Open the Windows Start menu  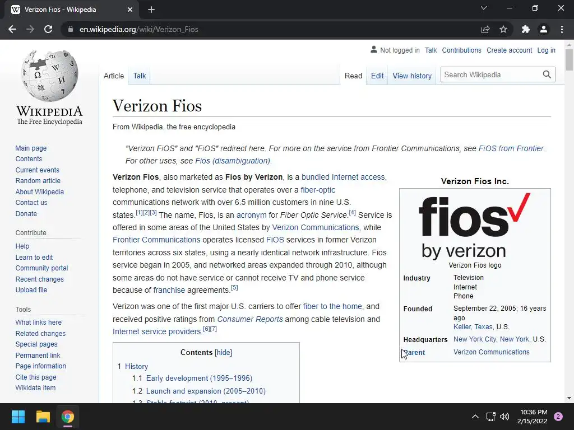(x=18, y=417)
